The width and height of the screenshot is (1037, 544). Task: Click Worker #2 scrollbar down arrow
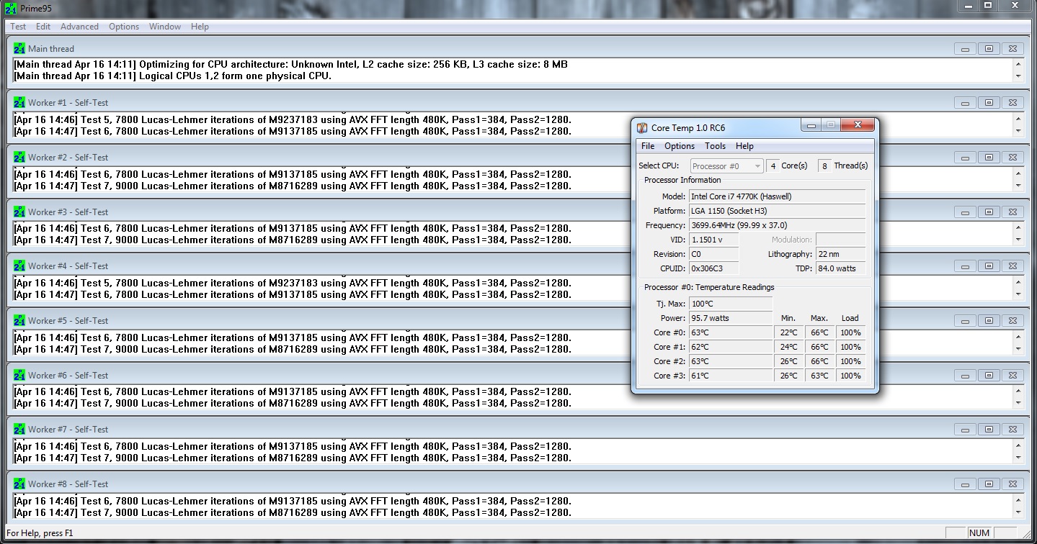click(1018, 186)
